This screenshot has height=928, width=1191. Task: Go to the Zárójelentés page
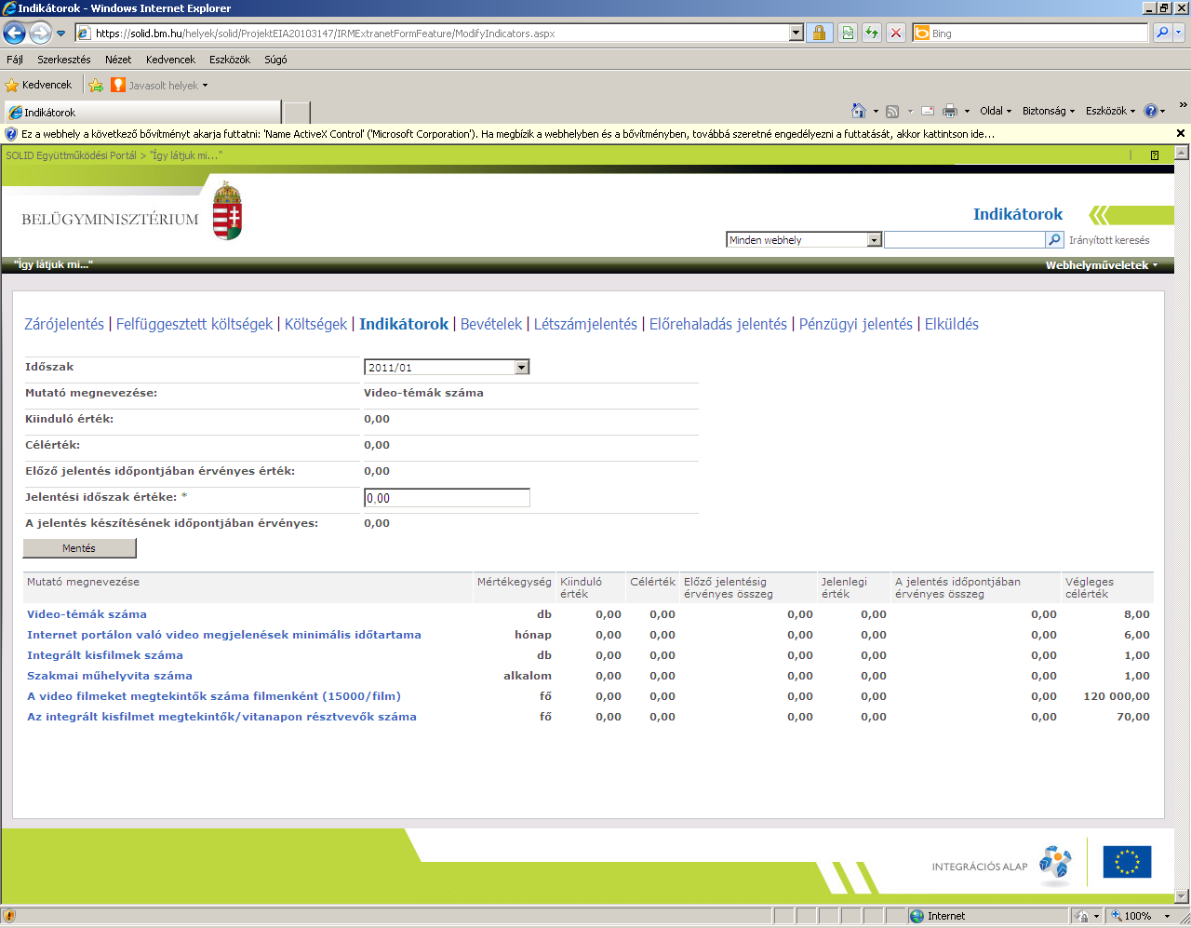point(64,324)
